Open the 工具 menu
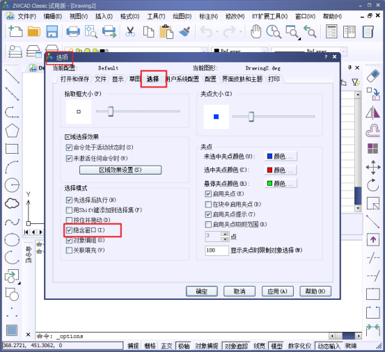 click(x=156, y=17)
